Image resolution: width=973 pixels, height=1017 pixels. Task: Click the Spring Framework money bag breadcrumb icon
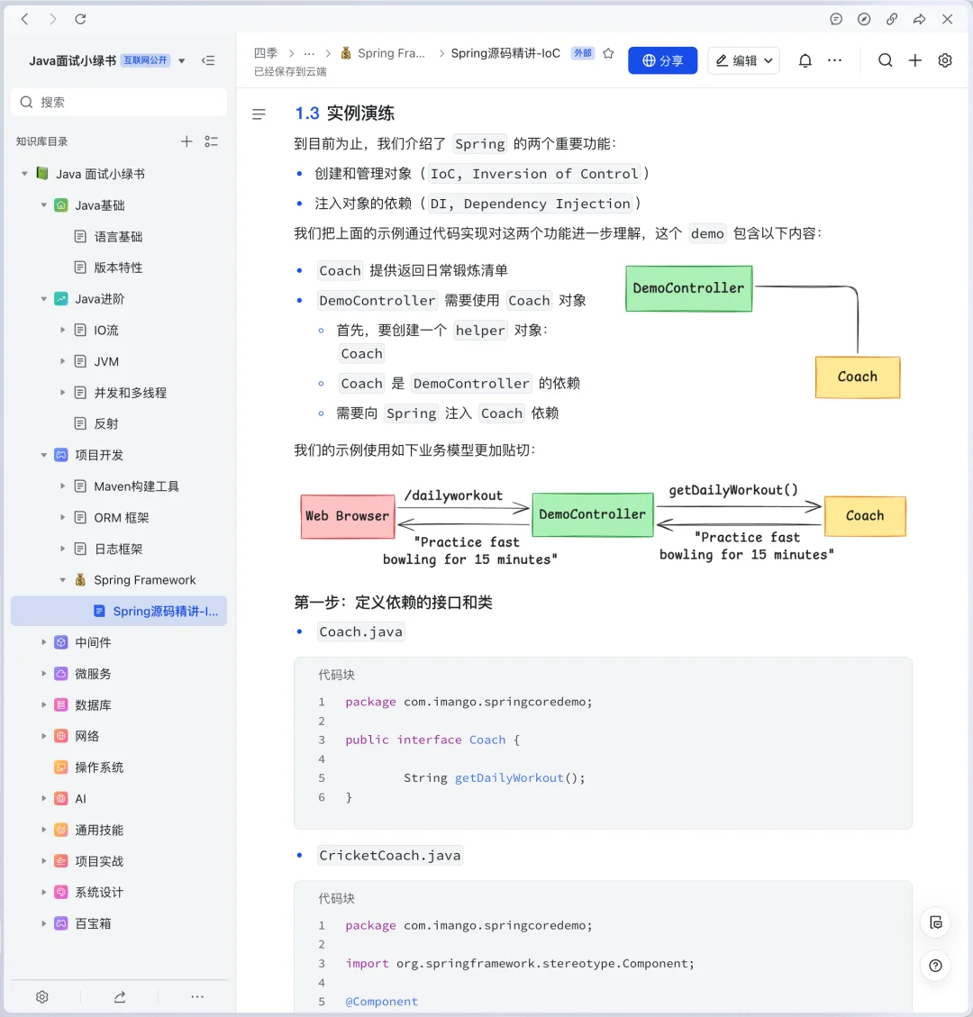(346, 53)
